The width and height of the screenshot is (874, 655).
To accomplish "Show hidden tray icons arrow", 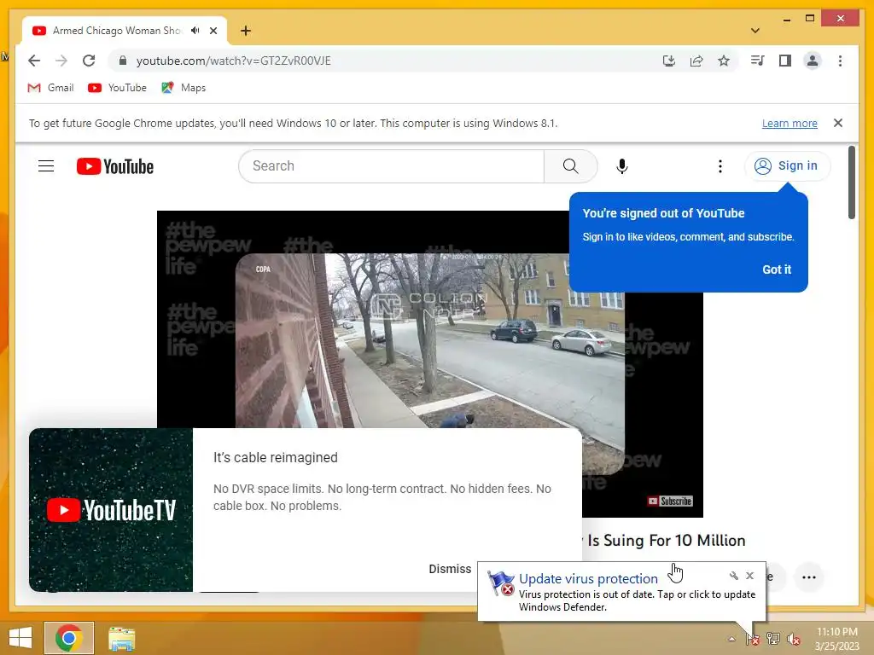I will 731,639.
